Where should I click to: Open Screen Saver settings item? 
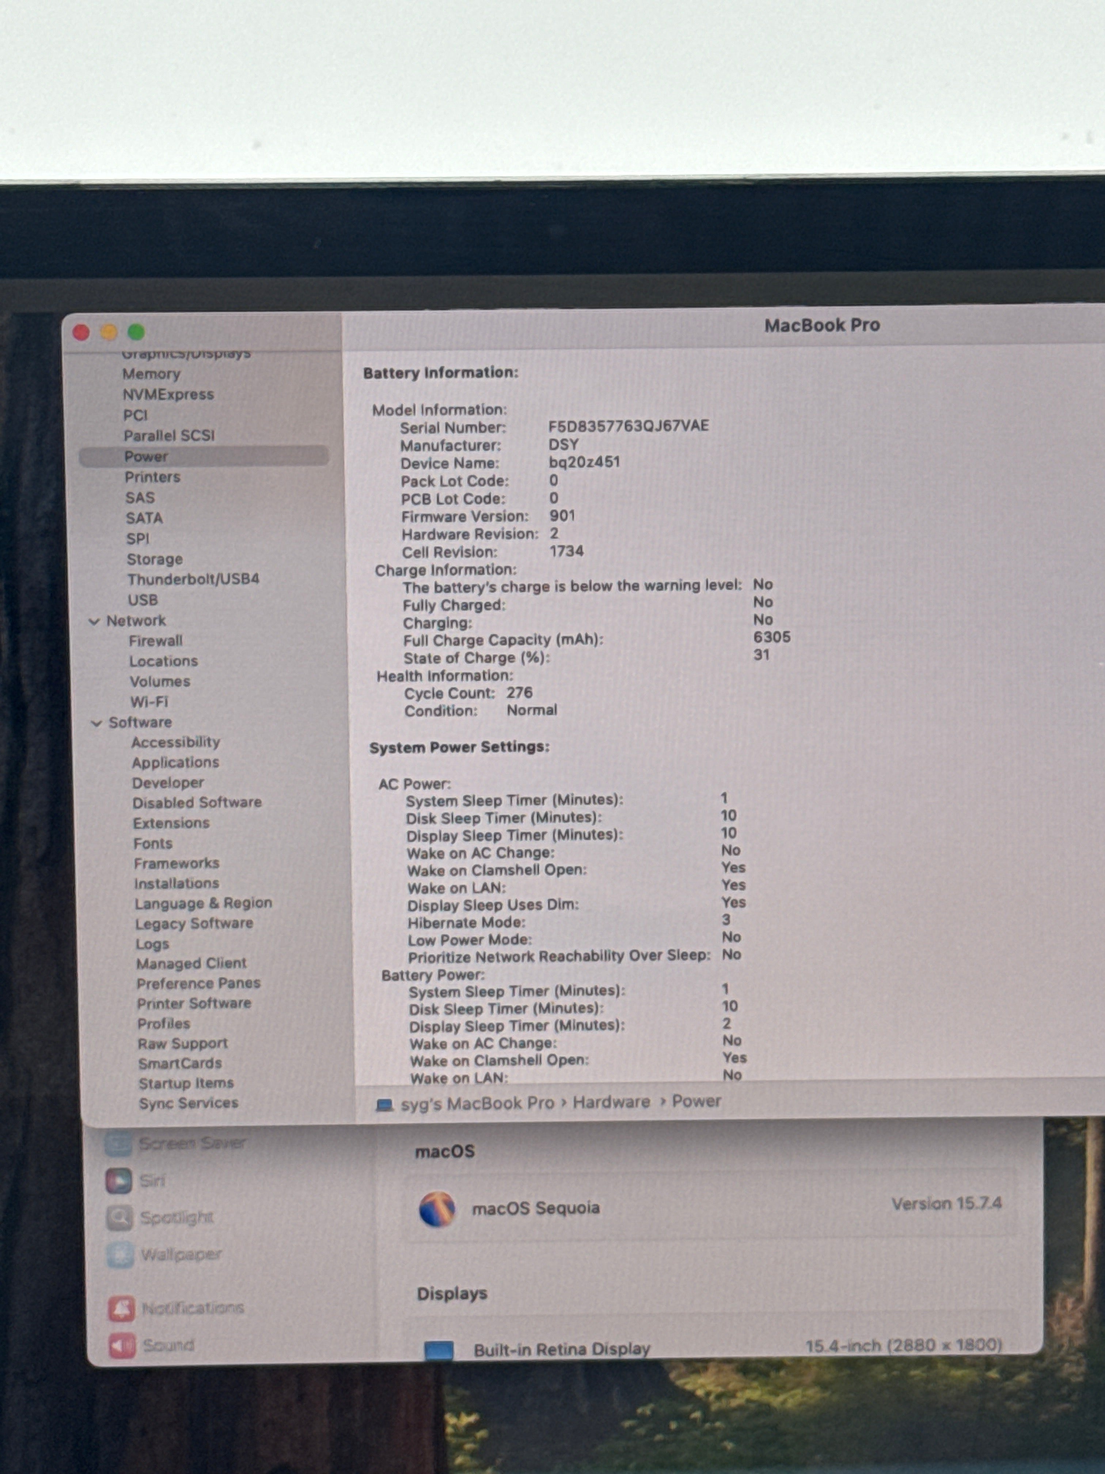(192, 1144)
